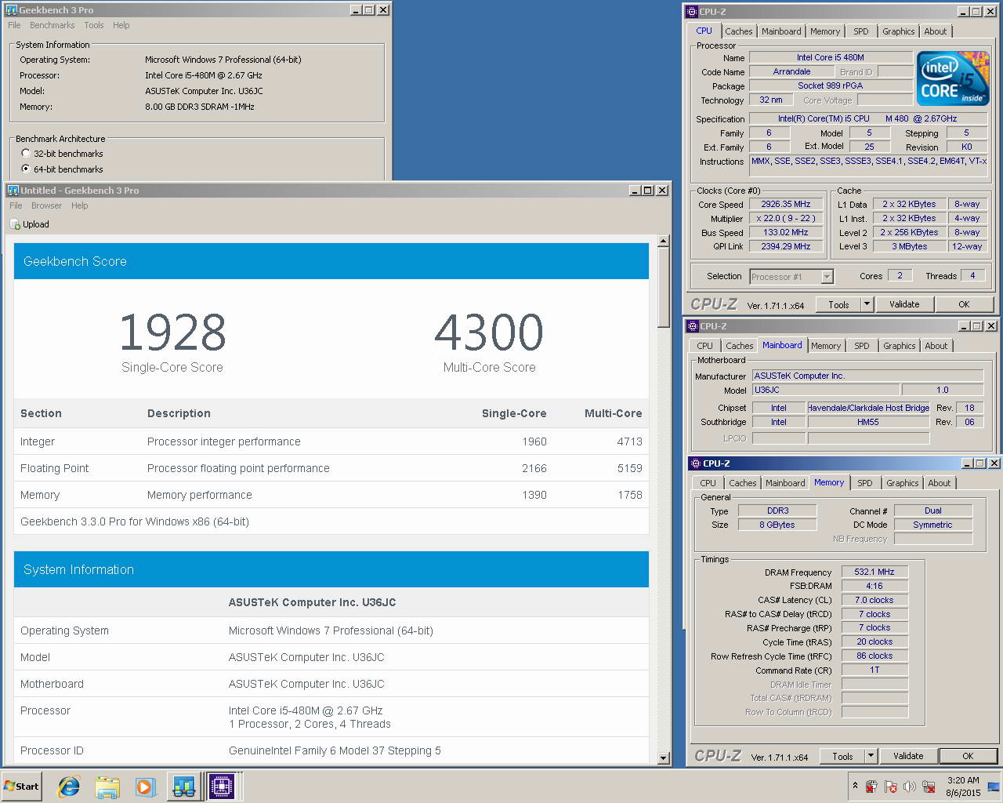Open the Start menu

(x=22, y=786)
